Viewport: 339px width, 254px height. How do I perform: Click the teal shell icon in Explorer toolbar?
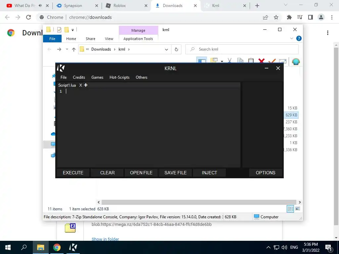pyautogui.click(x=296, y=61)
